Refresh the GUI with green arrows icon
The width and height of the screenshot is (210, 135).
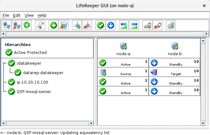[27, 25]
